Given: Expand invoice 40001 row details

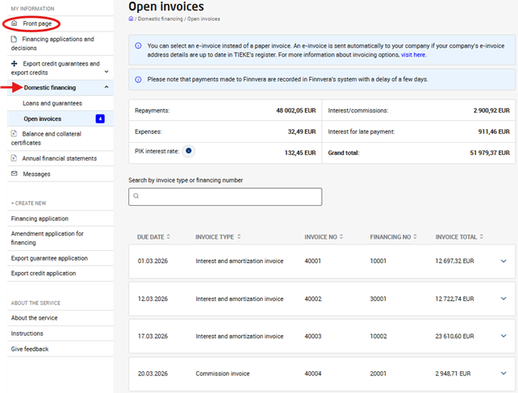Looking at the screenshot, I should point(504,261).
